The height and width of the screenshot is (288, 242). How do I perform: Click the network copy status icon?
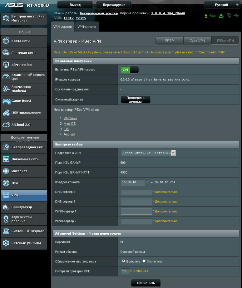coord(229,15)
